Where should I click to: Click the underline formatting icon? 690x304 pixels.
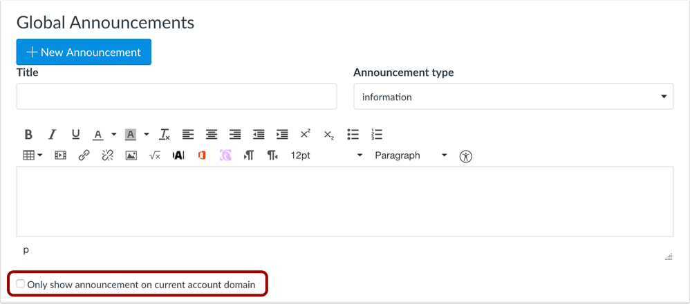click(x=75, y=134)
